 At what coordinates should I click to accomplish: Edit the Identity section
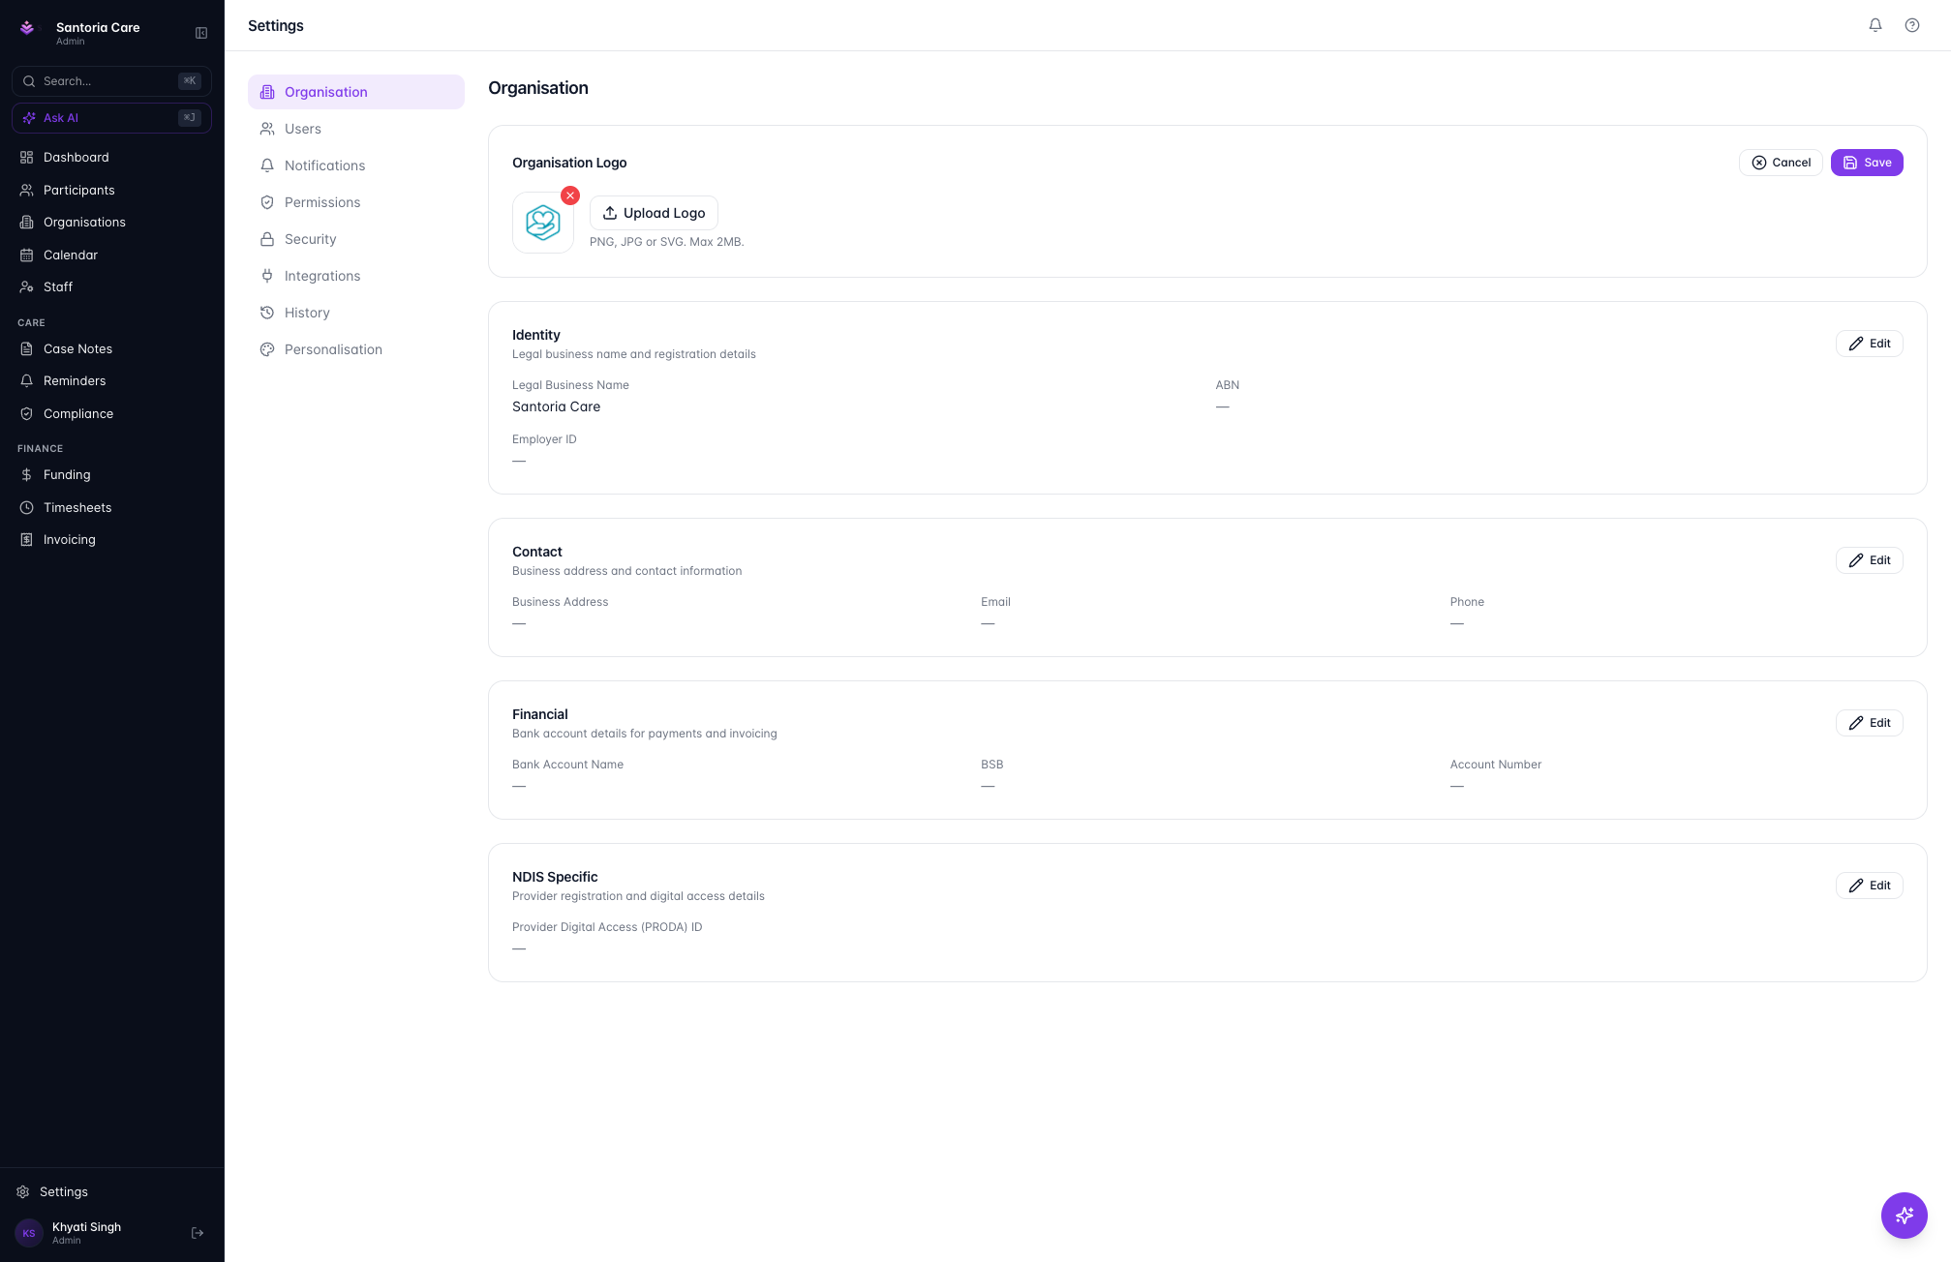(1869, 344)
